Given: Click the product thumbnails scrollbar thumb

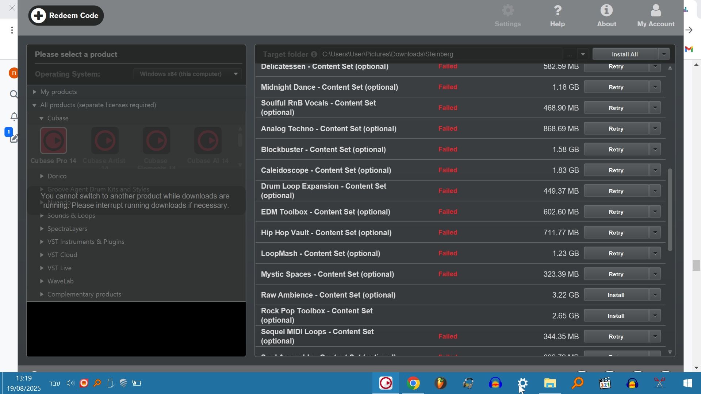Looking at the screenshot, I should [240, 140].
